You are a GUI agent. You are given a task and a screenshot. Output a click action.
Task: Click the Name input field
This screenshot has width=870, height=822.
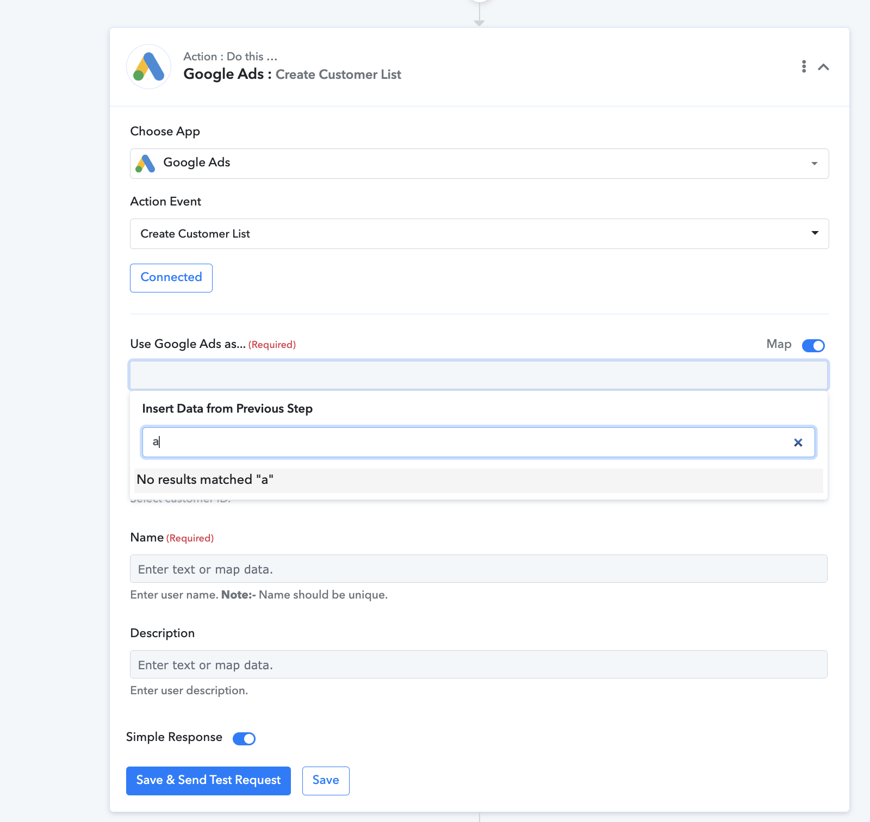click(x=478, y=569)
